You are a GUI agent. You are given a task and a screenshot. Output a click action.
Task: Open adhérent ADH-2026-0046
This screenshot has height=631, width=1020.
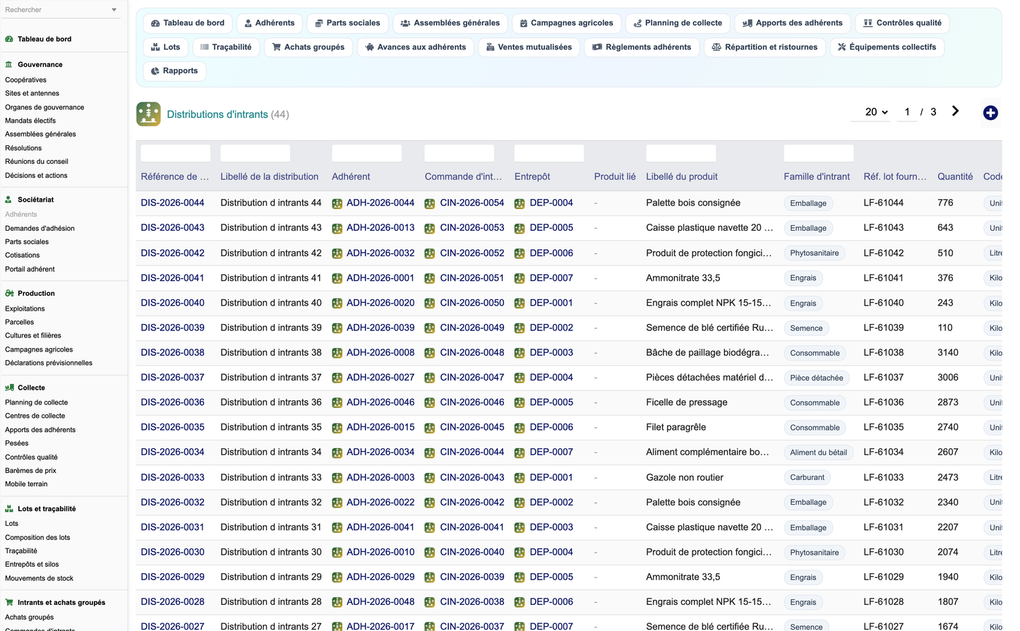click(x=380, y=402)
